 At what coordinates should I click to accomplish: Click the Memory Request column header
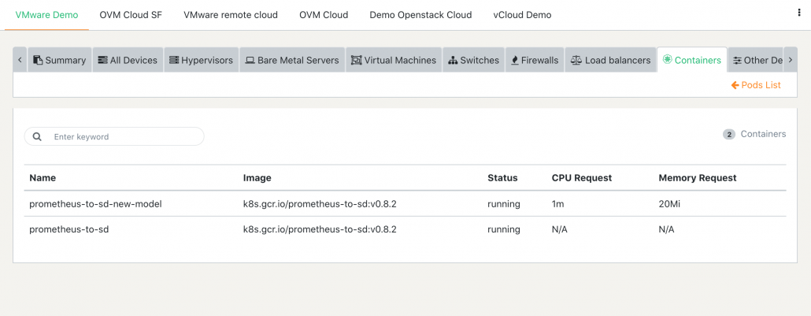(697, 177)
